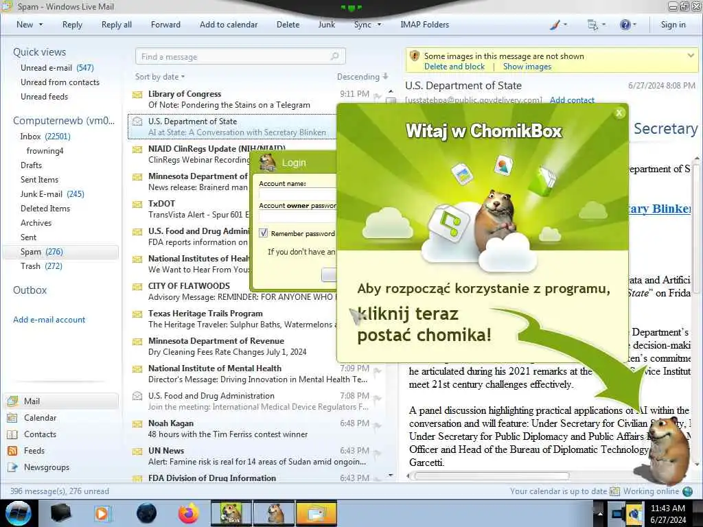Click opened envelope icon for U.S. Department of State

(137, 121)
